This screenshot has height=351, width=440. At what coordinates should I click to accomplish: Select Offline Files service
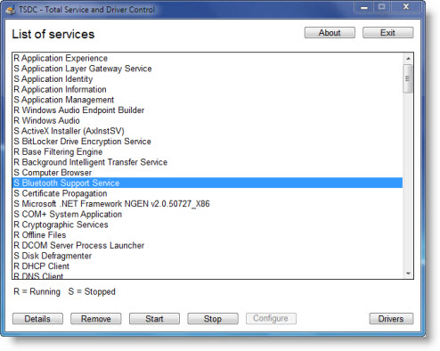coord(208,235)
